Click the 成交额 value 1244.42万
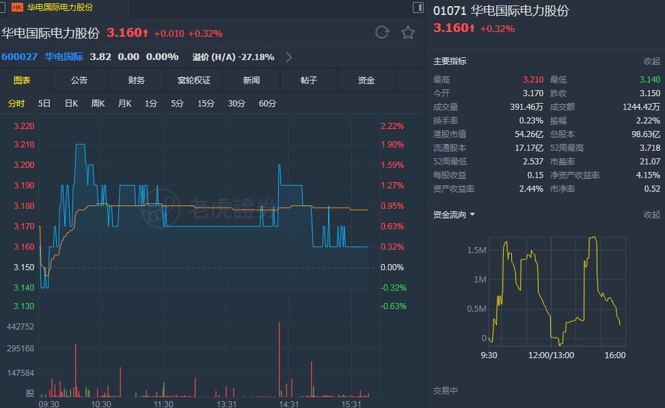 [641, 107]
